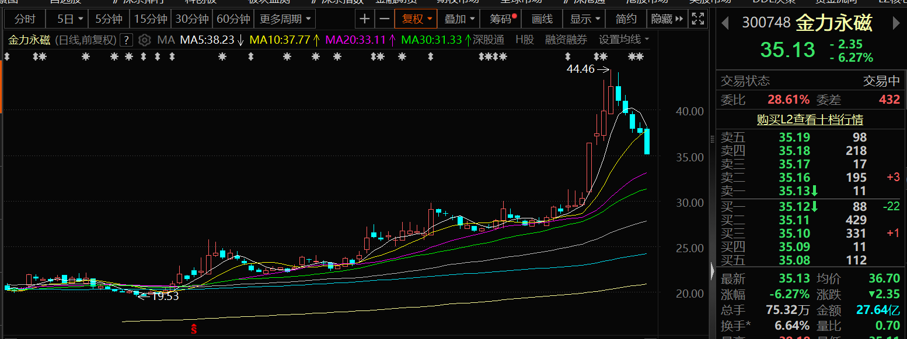Click the red S marker on chart
The image size is (907, 339).
(x=194, y=330)
